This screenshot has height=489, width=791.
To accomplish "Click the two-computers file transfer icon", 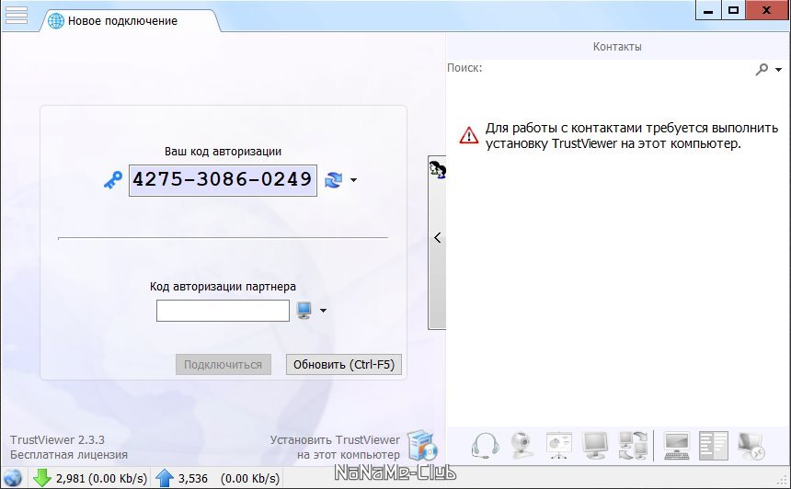I will [634, 446].
